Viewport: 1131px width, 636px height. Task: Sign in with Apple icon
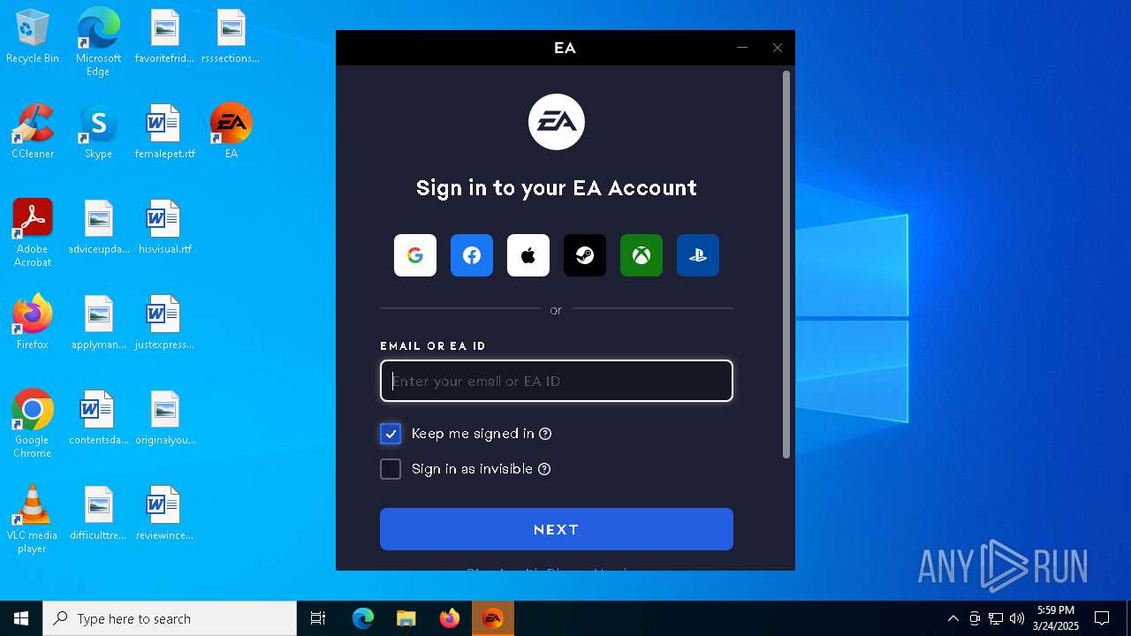coord(528,255)
